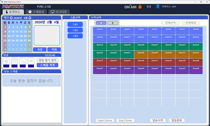
Task: Switch to zone page B
Action: coord(112,23)
